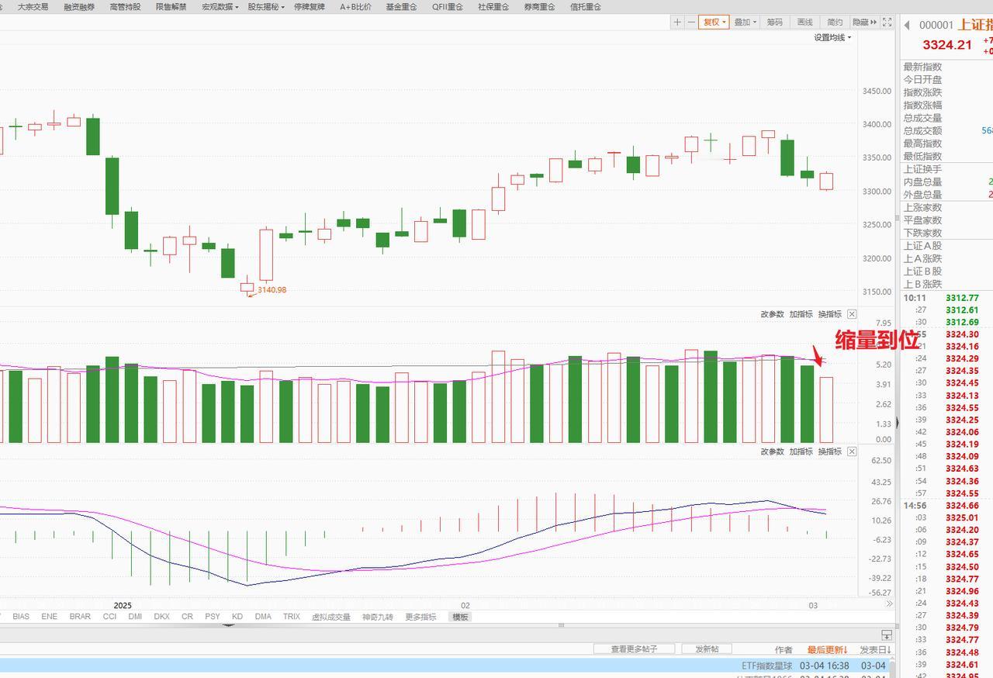
Task: Click 加指标 in MACD panel
Action: click(801, 451)
